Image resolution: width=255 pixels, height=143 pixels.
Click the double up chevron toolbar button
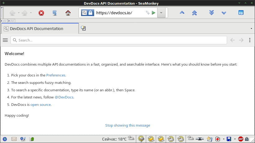pyautogui.click(x=194, y=13)
